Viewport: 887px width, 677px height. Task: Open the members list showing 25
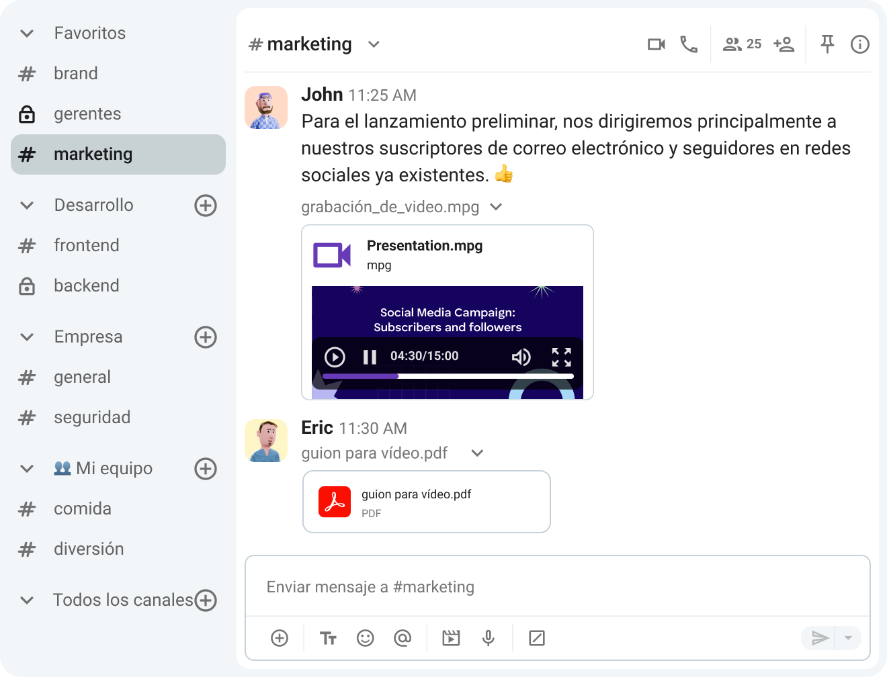pos(742,44)
